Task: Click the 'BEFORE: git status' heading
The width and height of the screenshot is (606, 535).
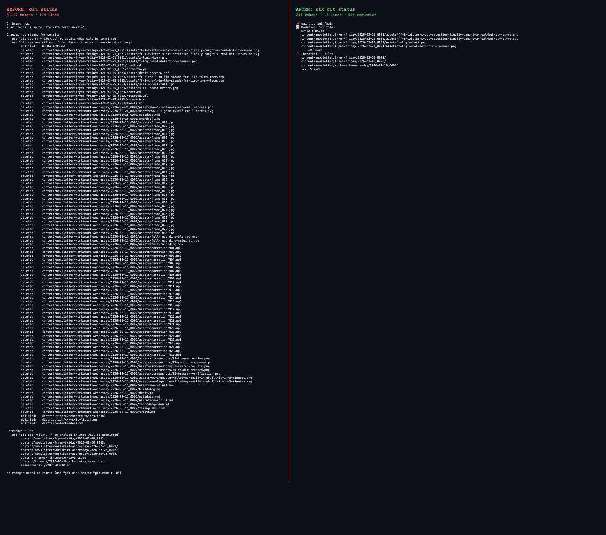Action: 32,9
